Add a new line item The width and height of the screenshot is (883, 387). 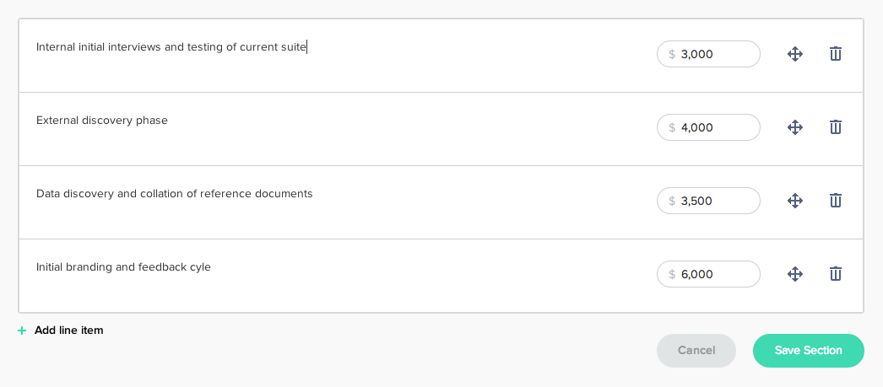point(68,331)
